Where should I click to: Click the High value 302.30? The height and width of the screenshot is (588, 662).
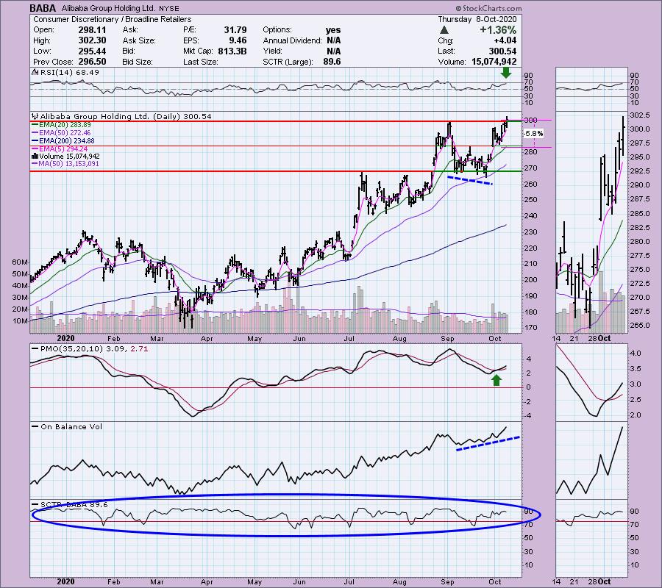92,40
